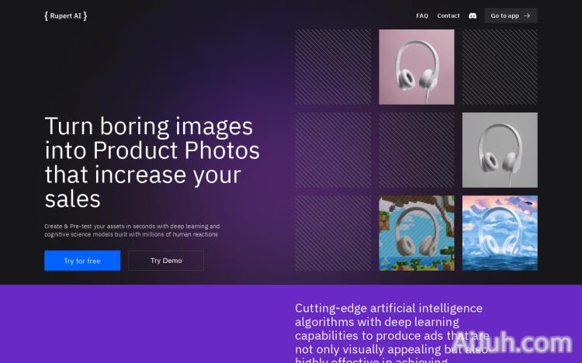Viewport: 582px width, 363px height.
Task: Click striped tile directly below pink headphone photo
Action: click(x=417, y=150)
